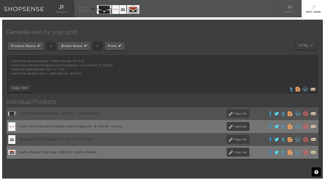
Task: Open the bracelet thumbnail in QuickList
Action: click(x=123, y=9)
